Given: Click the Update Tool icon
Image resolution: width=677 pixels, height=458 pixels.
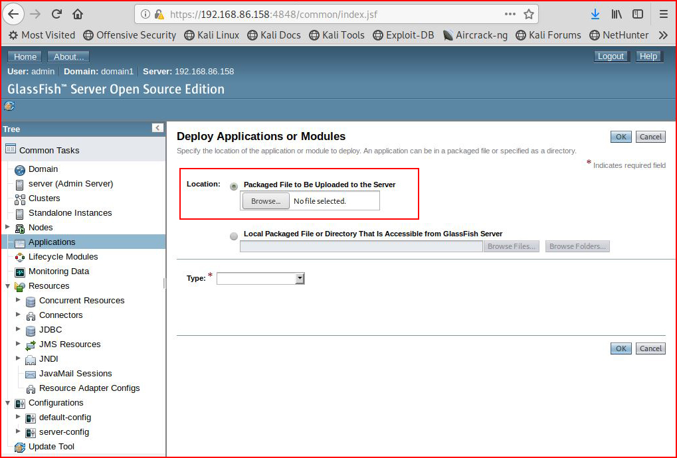Looking at the screenshot, I should coord(20,447).
